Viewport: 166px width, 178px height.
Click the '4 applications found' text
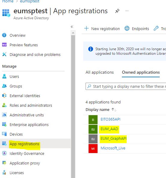[x=103, y=102]
